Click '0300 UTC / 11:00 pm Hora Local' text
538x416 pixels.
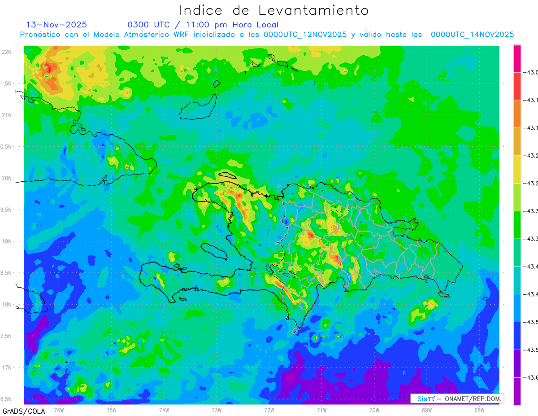point(203,25)
